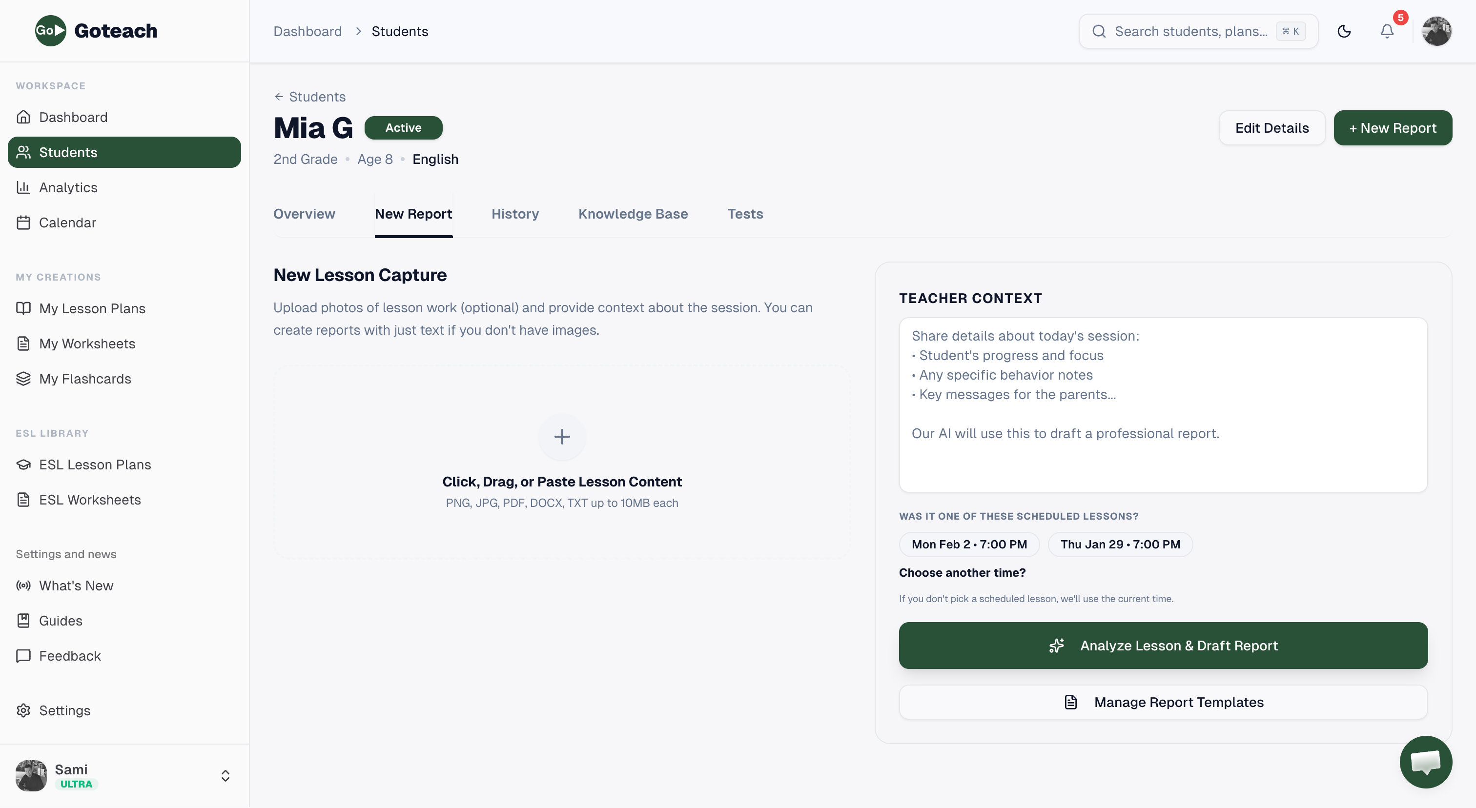Screen dimensions: 1476x808
Task: Select the Mon Feb 2 7:00 PM lesson
Action: 969,544
